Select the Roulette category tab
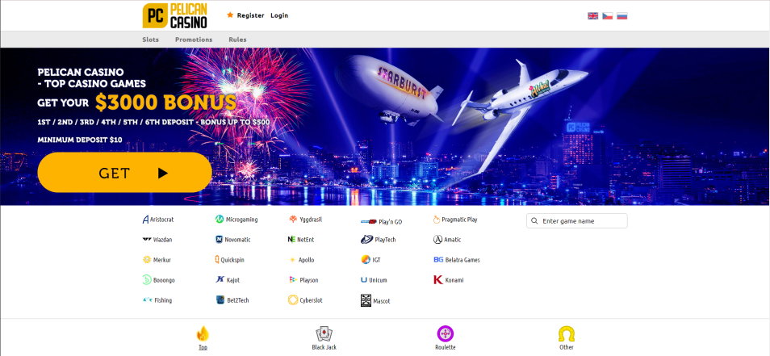This screenshot has width=770, height=356. (x=446, y=337)
